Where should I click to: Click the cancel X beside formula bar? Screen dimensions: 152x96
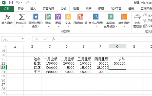pos(37,39)
